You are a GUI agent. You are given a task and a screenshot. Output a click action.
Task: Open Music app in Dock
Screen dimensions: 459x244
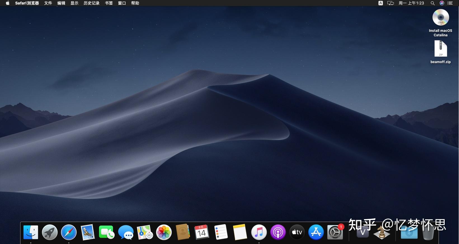pyautogui.click(x=259, y=232)
